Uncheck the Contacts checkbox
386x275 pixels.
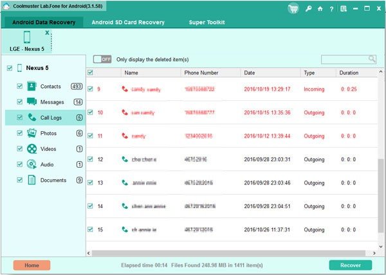tap(19, 86)
